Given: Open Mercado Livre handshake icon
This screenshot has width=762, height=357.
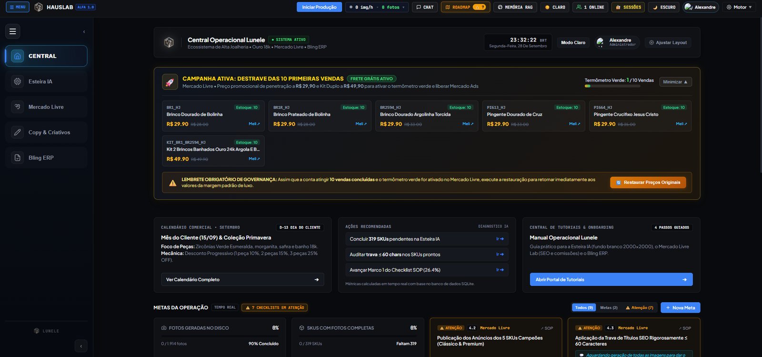Looking at the screenshot, I should point(18,107).
